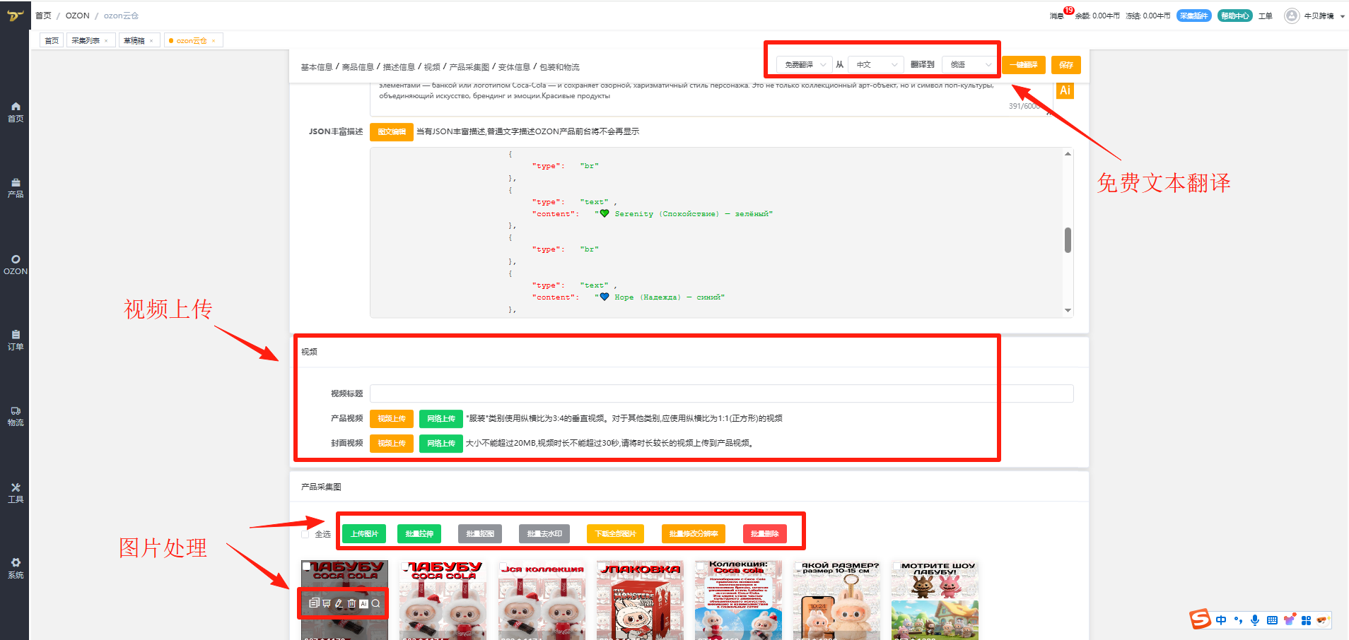Open 消息 messages with 19 badge
The height and width of the screenshot is (640, 1349).
click(1057, 16)
